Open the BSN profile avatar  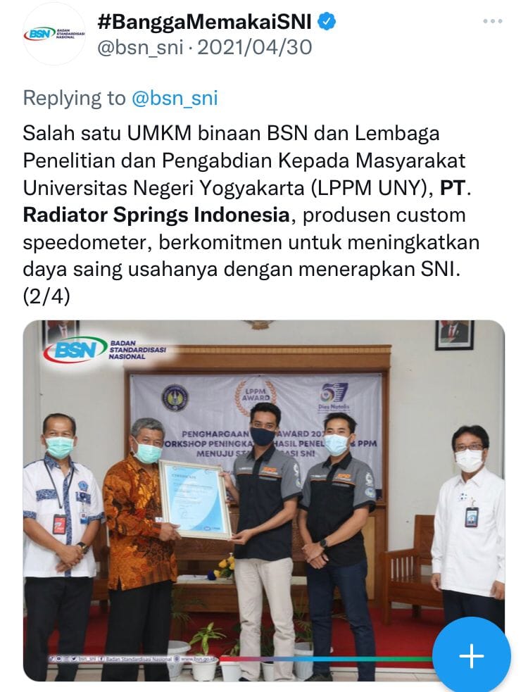pyautogui.click(x=54, y=34)
